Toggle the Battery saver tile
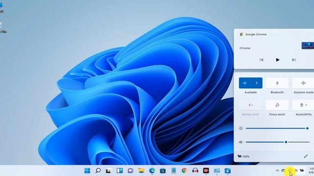The height and width of the screenshot is (176, 314). tap(251, 105)
